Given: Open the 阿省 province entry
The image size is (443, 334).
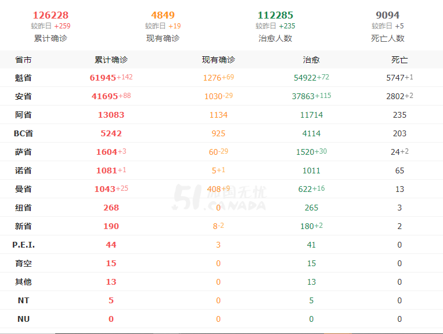Looking at the screenshot, I should pos(23,115).
